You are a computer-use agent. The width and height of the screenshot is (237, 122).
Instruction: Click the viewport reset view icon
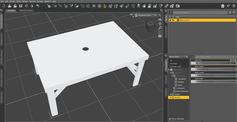point(160,36)
